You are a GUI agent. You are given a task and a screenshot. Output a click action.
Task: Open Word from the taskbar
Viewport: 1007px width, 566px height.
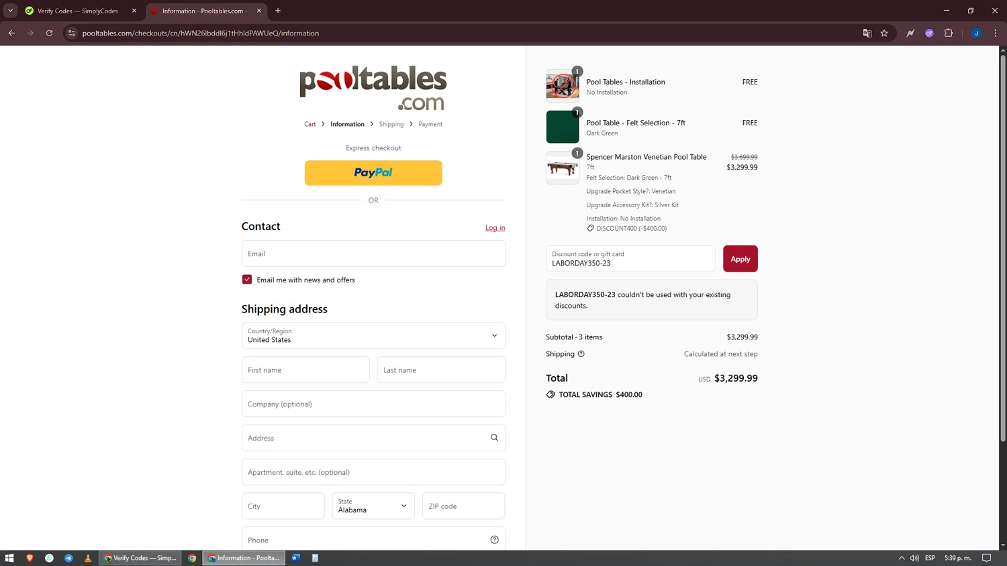295,558
